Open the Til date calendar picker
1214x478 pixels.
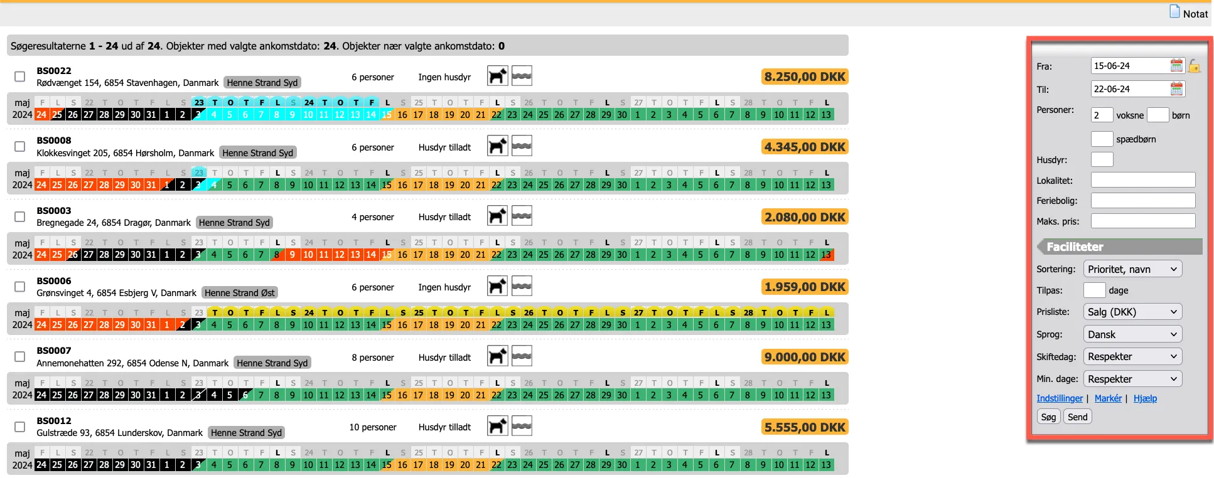[1176, 89]
